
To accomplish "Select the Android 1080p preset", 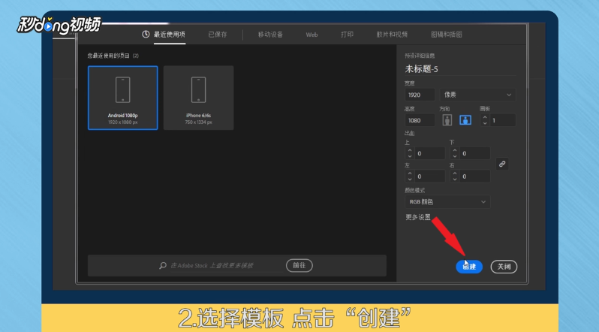I will pyautogui.click(x=122, y=98).
